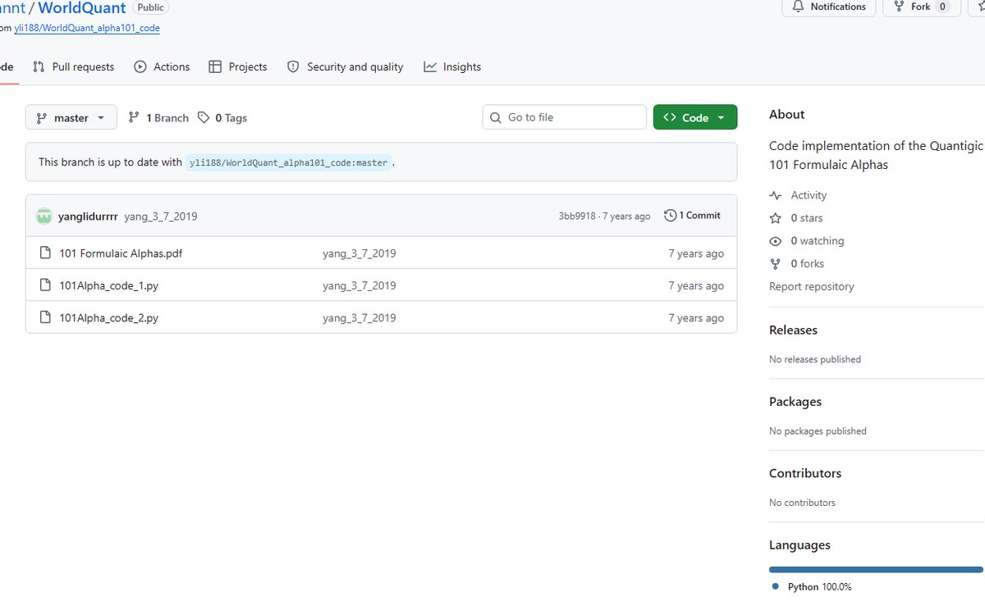View the 0 Tags link
This screenshot has width=985, height=615.
[222, 118]
